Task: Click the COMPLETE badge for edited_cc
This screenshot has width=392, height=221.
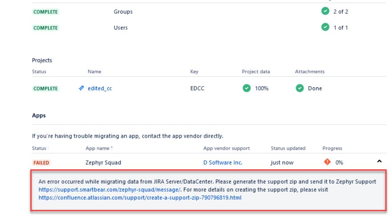Action: (45, 88)
